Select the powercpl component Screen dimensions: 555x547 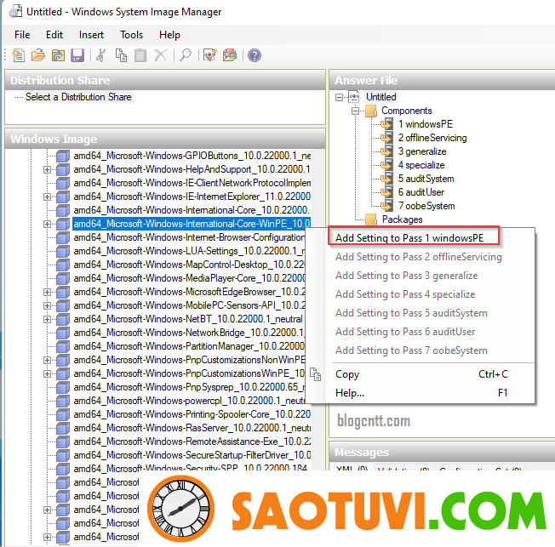click(189, 401)
